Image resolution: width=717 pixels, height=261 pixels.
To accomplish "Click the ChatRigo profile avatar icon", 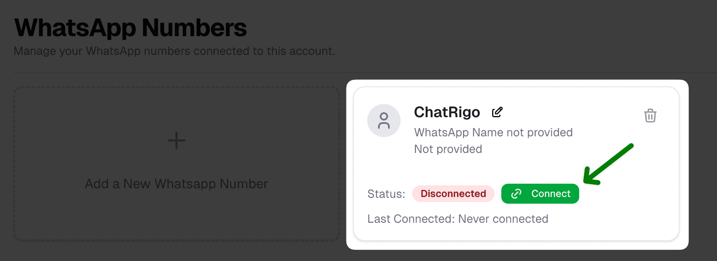I will 383,121.
